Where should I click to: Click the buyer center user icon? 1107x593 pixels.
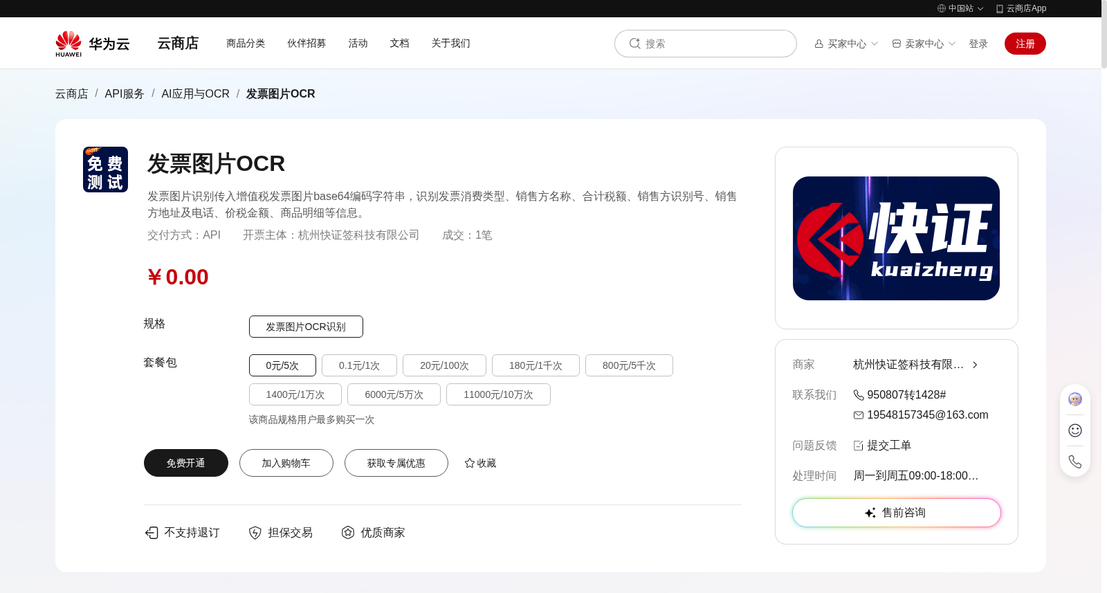point(819,44)
